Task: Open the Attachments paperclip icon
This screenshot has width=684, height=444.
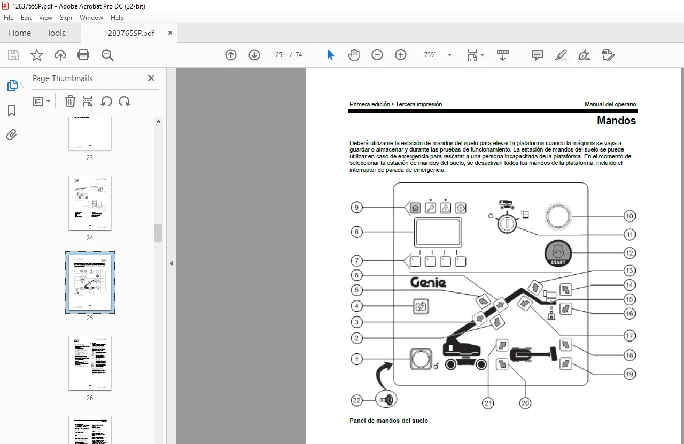Action: point(12,134)
